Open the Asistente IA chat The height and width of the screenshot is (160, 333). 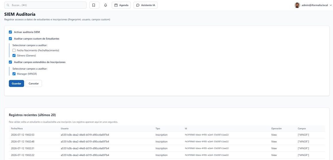tap(146, 5)
